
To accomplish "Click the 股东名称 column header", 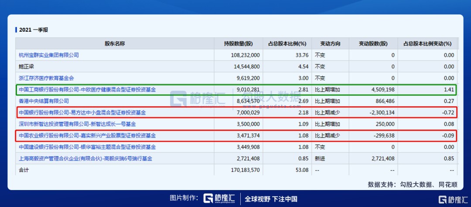I will click(x=115, y=43).
